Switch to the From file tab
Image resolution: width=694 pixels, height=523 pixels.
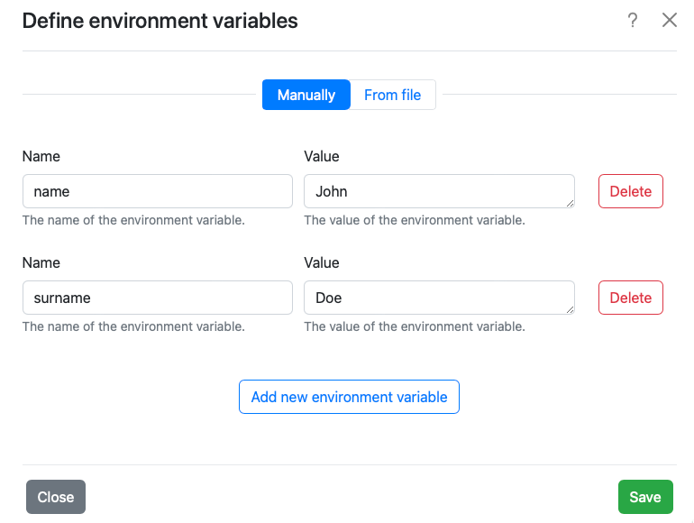pos(392,95)
